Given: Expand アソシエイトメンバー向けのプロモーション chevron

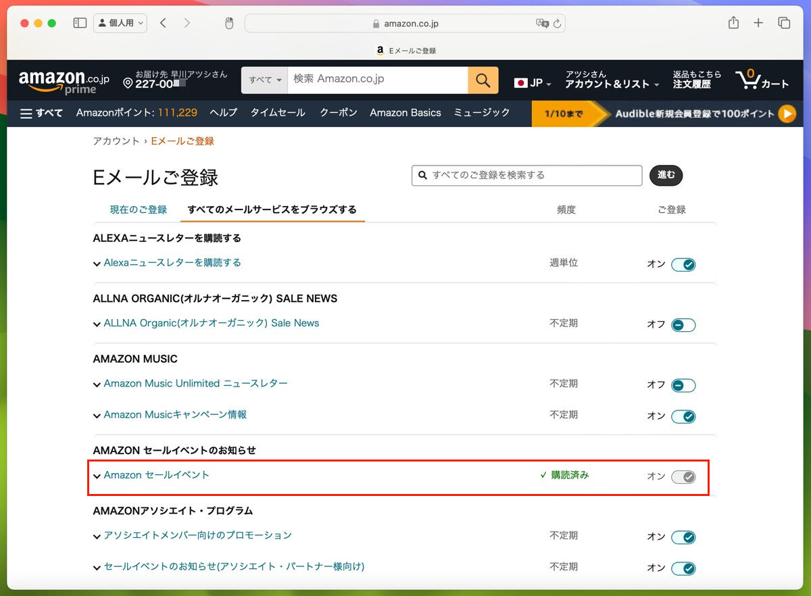Looking at the screenshot, I should [x=97, y=537].
